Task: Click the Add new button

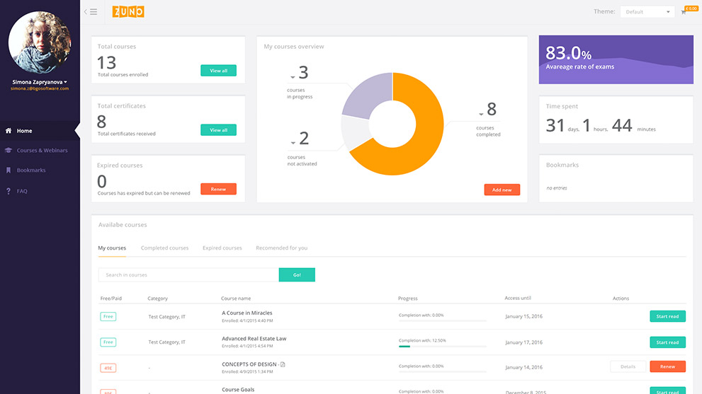Action: 502,190
